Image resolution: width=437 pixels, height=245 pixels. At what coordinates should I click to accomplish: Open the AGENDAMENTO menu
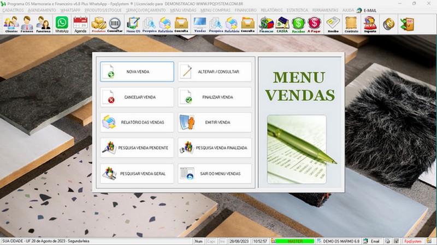coord(42,10)
